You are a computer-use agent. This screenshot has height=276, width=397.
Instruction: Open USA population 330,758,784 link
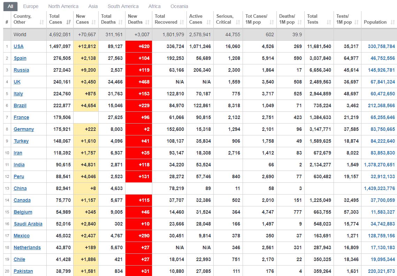click(381, 47)
